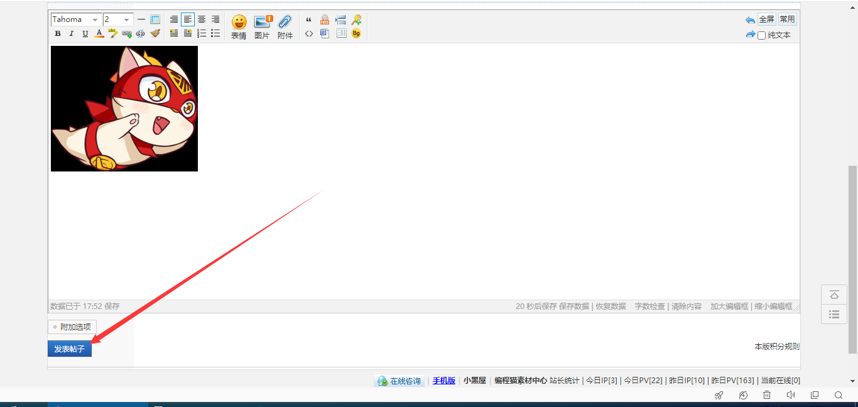Insert a code block

pyautogui.click(x=308, y=33)
